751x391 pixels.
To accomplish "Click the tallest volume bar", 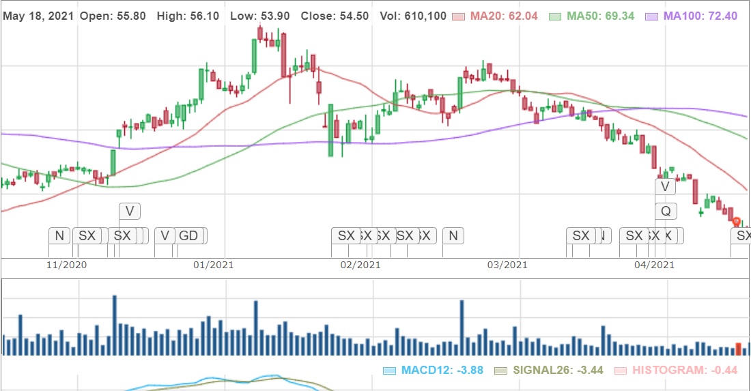I will pos(115,325).
